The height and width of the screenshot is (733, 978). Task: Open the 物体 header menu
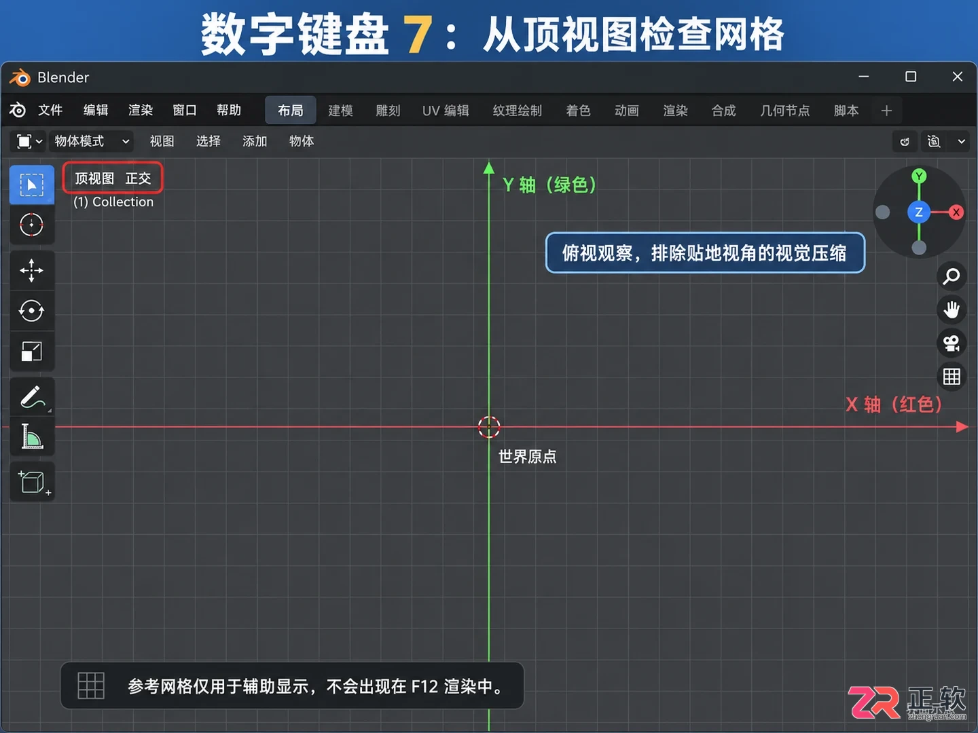pos(302,141)
